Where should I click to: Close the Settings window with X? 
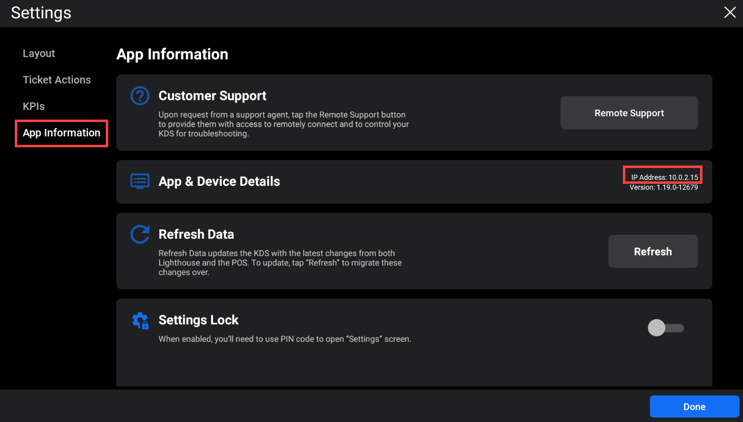[x=730, y=12]
